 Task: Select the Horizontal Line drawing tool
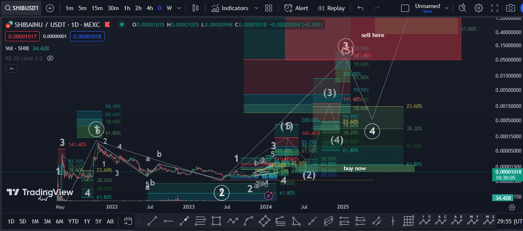(x=168, y=220)
